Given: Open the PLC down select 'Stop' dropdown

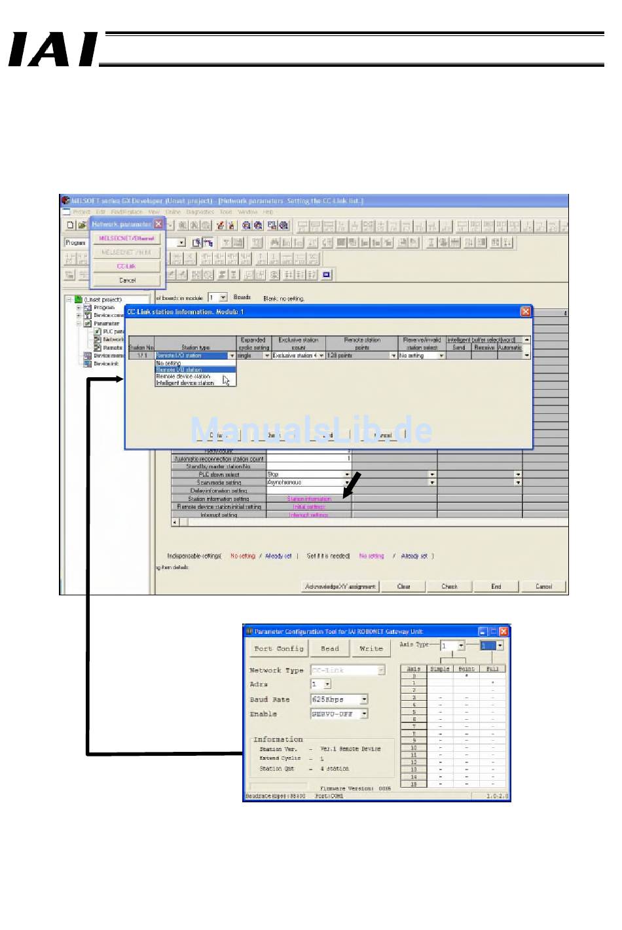Looking at the screenshot, I should [x=348, y=474].
